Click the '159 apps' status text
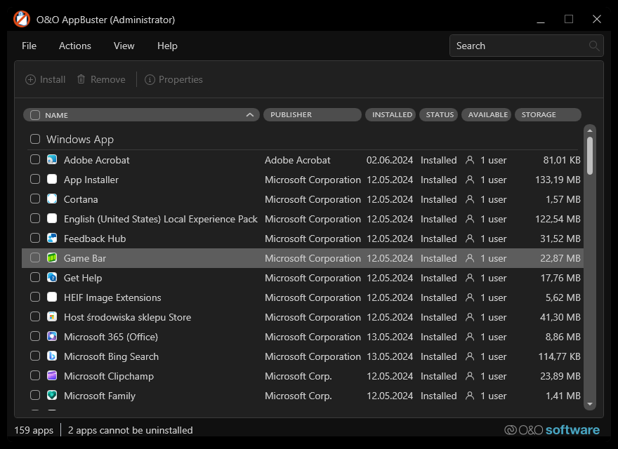Viewport: 618px width, 449px height. click(34, 430)
